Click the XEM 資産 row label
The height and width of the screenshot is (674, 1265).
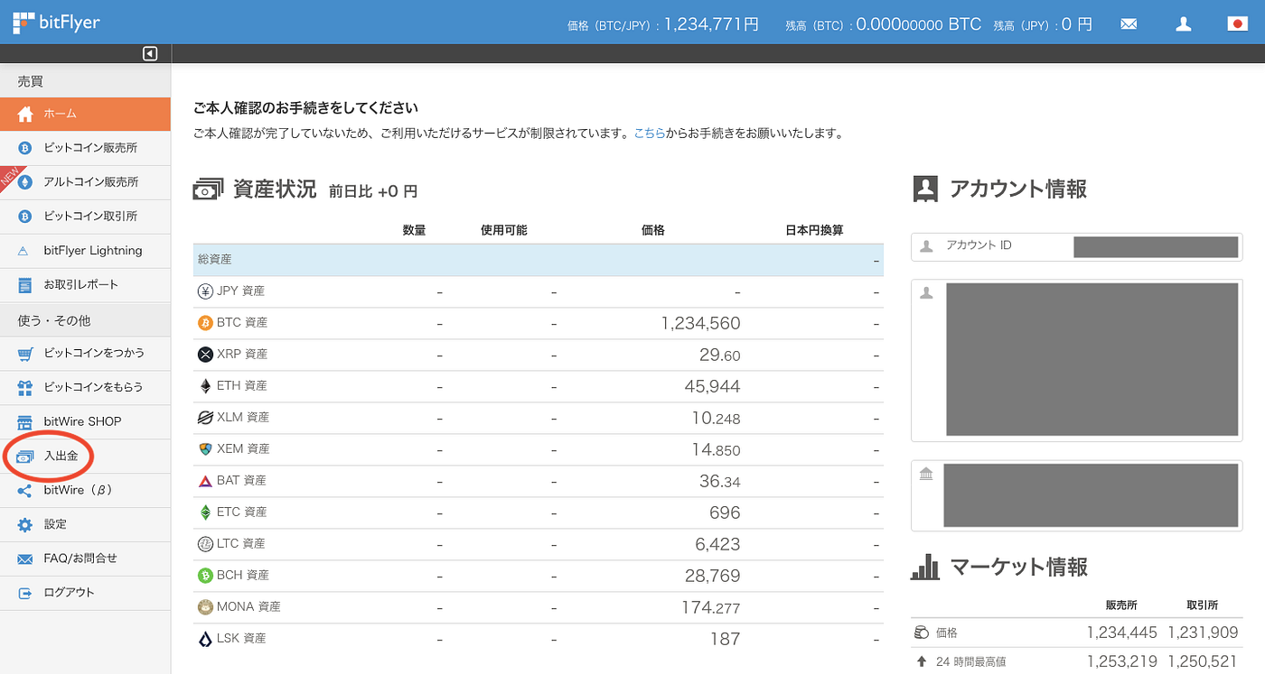click(243, 449)
